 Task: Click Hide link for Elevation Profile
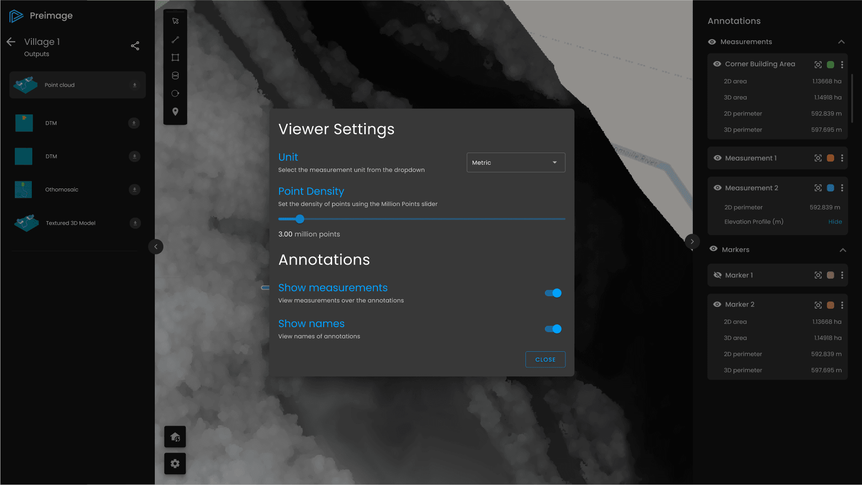click(x=835, y=222)
